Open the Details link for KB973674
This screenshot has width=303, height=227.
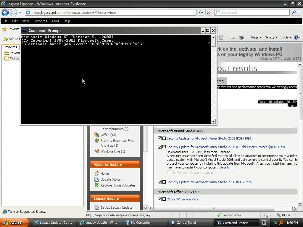point(226,167)
